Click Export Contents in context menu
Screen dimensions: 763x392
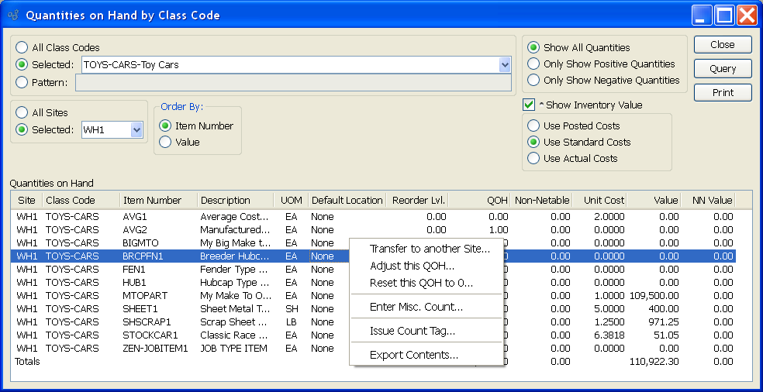click(x=413, y=355)
